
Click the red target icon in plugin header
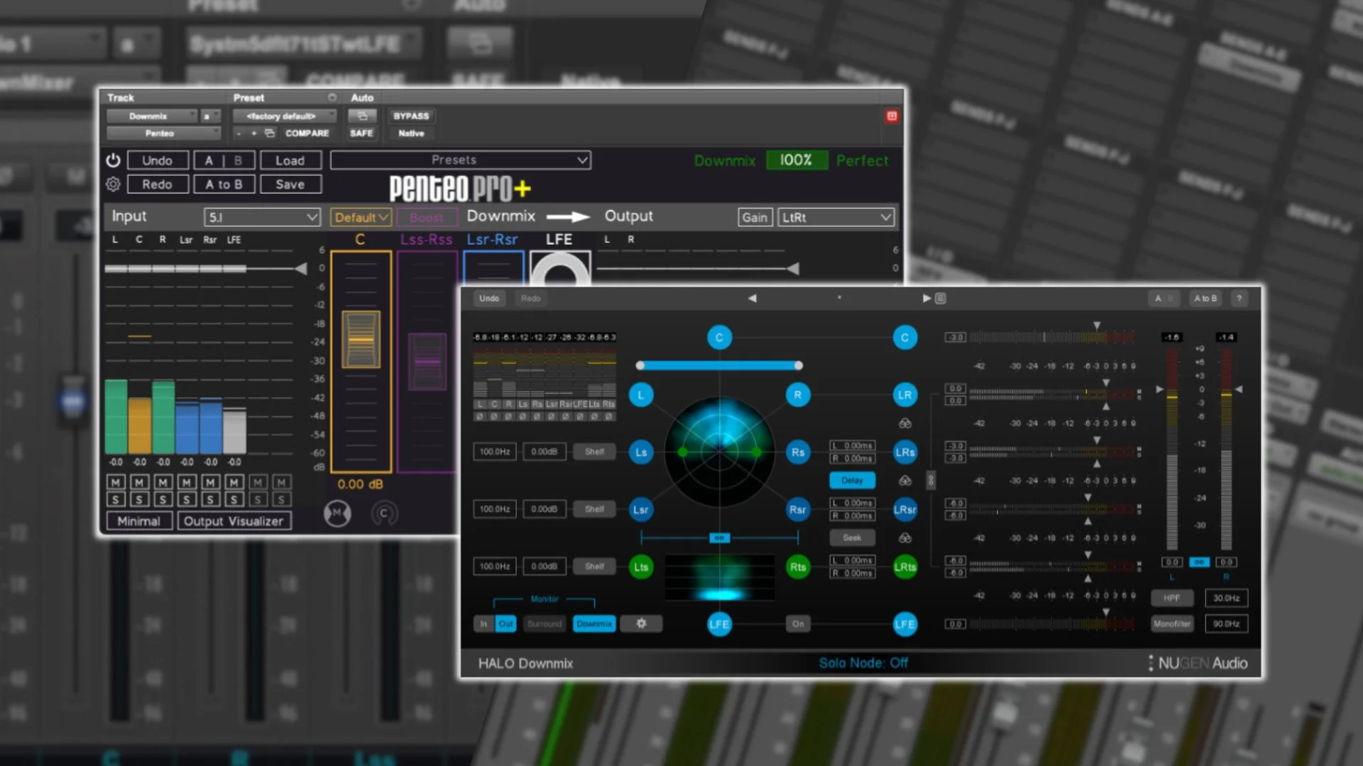(892, 116)
